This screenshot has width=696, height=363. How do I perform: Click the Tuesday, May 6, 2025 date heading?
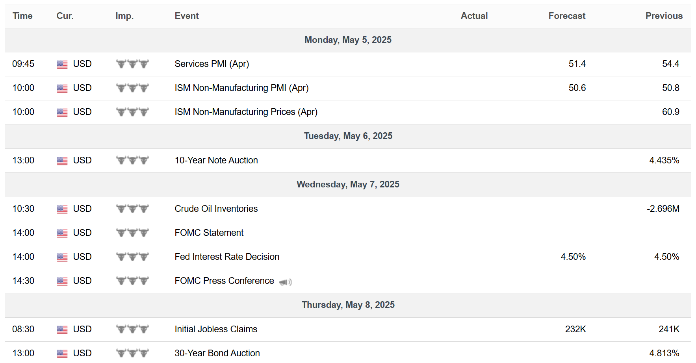(x=348, y=136)
